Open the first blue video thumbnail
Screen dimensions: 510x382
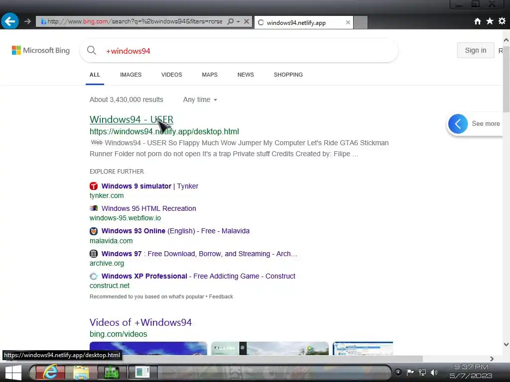[x=148, y=348]
